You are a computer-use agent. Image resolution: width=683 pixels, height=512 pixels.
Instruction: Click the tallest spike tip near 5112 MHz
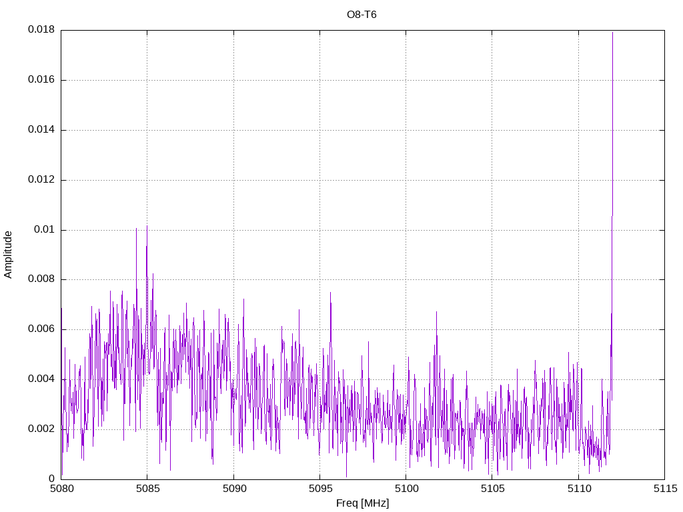(x=612, y=33)
